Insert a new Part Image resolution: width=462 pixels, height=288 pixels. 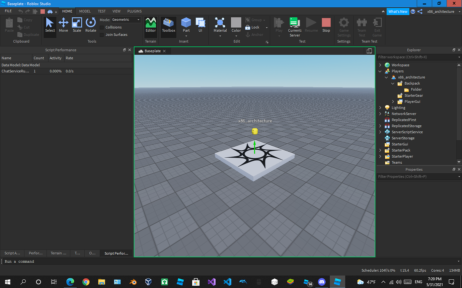pos(186,25)
